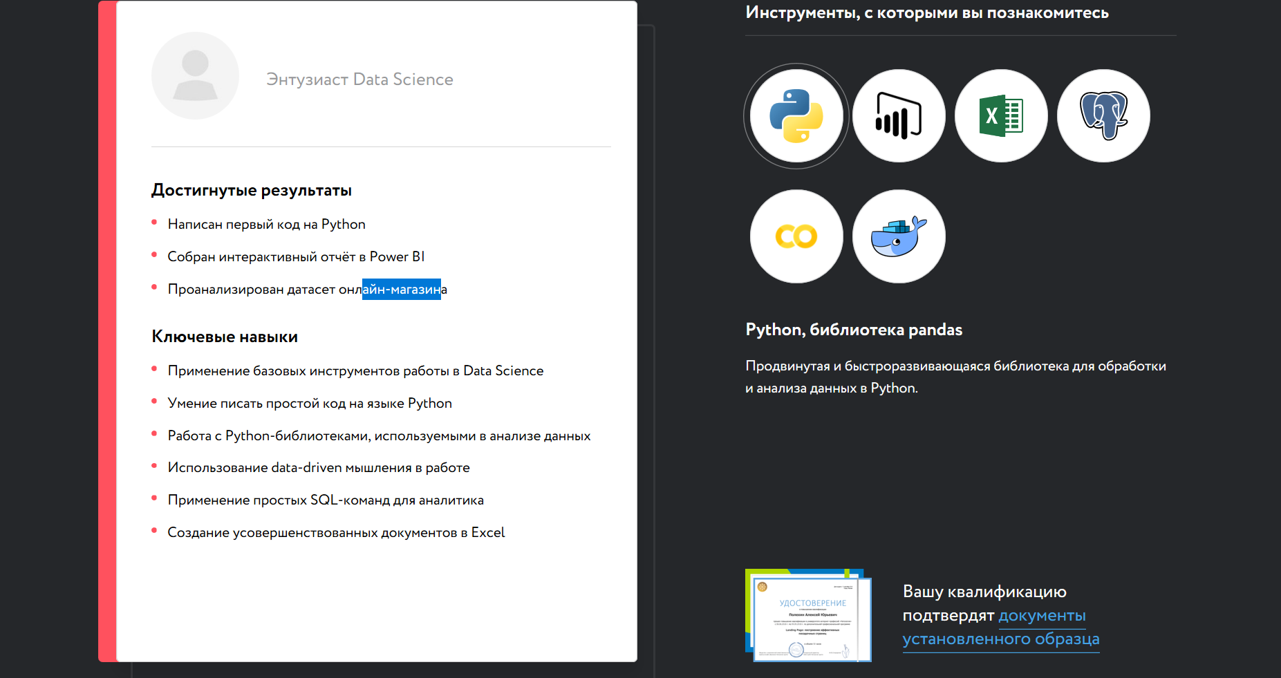Click the 'Достигнутые результаты' heading
Viewport: 1281px width, 678px height.
pyautogui.click(x=252, y=190)
